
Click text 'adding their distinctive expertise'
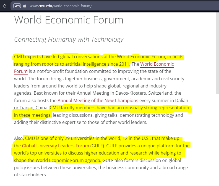(48, 122)
